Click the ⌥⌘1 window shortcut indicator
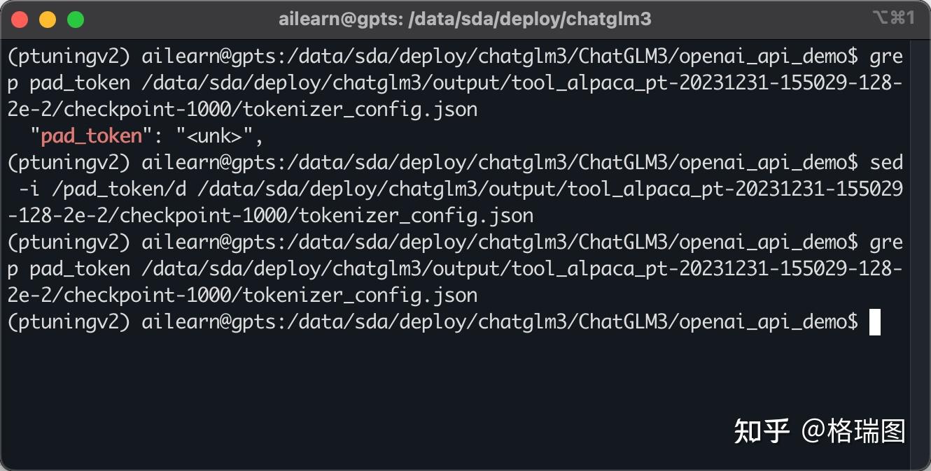Image resolution: width=931 pixels, height=471 pixels. pos(893,18)
